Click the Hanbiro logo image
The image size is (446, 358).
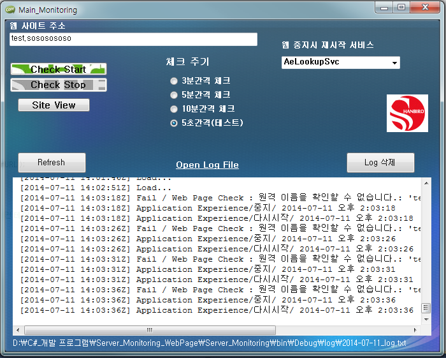(407, 114)
